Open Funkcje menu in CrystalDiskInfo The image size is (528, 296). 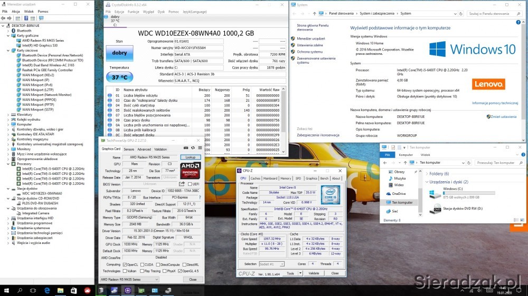coord(134,12)
